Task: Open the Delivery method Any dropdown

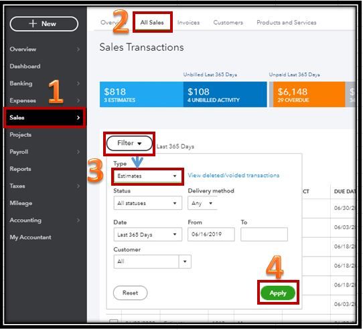Action: coord(202,203)
